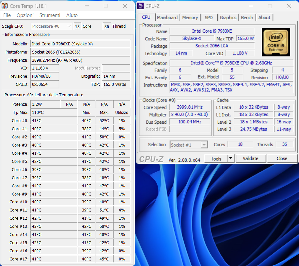The width and height of the screenshot is (299, 266).
Task: Click the 36 Thread count box
Action: coord(107,26)
